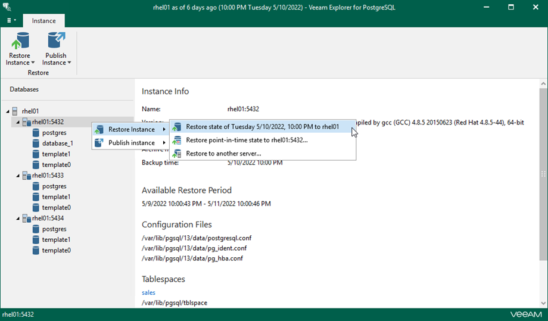Screen dimensions: 548x321
Task: Maximize the Veeam Explorer window
Action: point(511,7)
